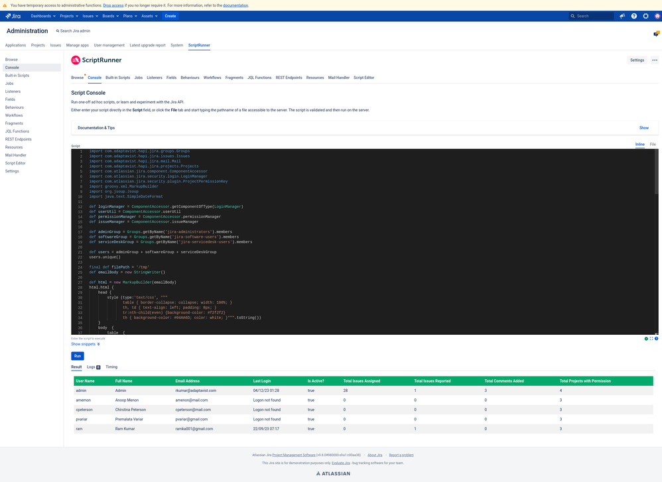Screen dimensions: 662x482
Task: Switch script source to File
Action: pos(653,145)
